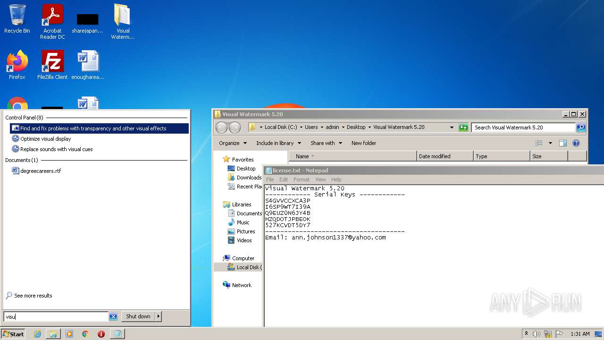Open the enougharea Word document icon
This screenshot has height=340, width=604.
(88, 65)
